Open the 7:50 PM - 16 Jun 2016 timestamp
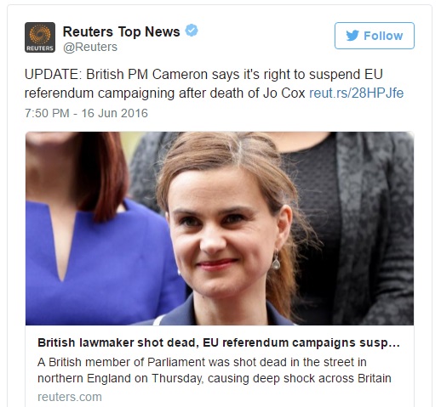441x407 pixels. click(x=86, y=113)
